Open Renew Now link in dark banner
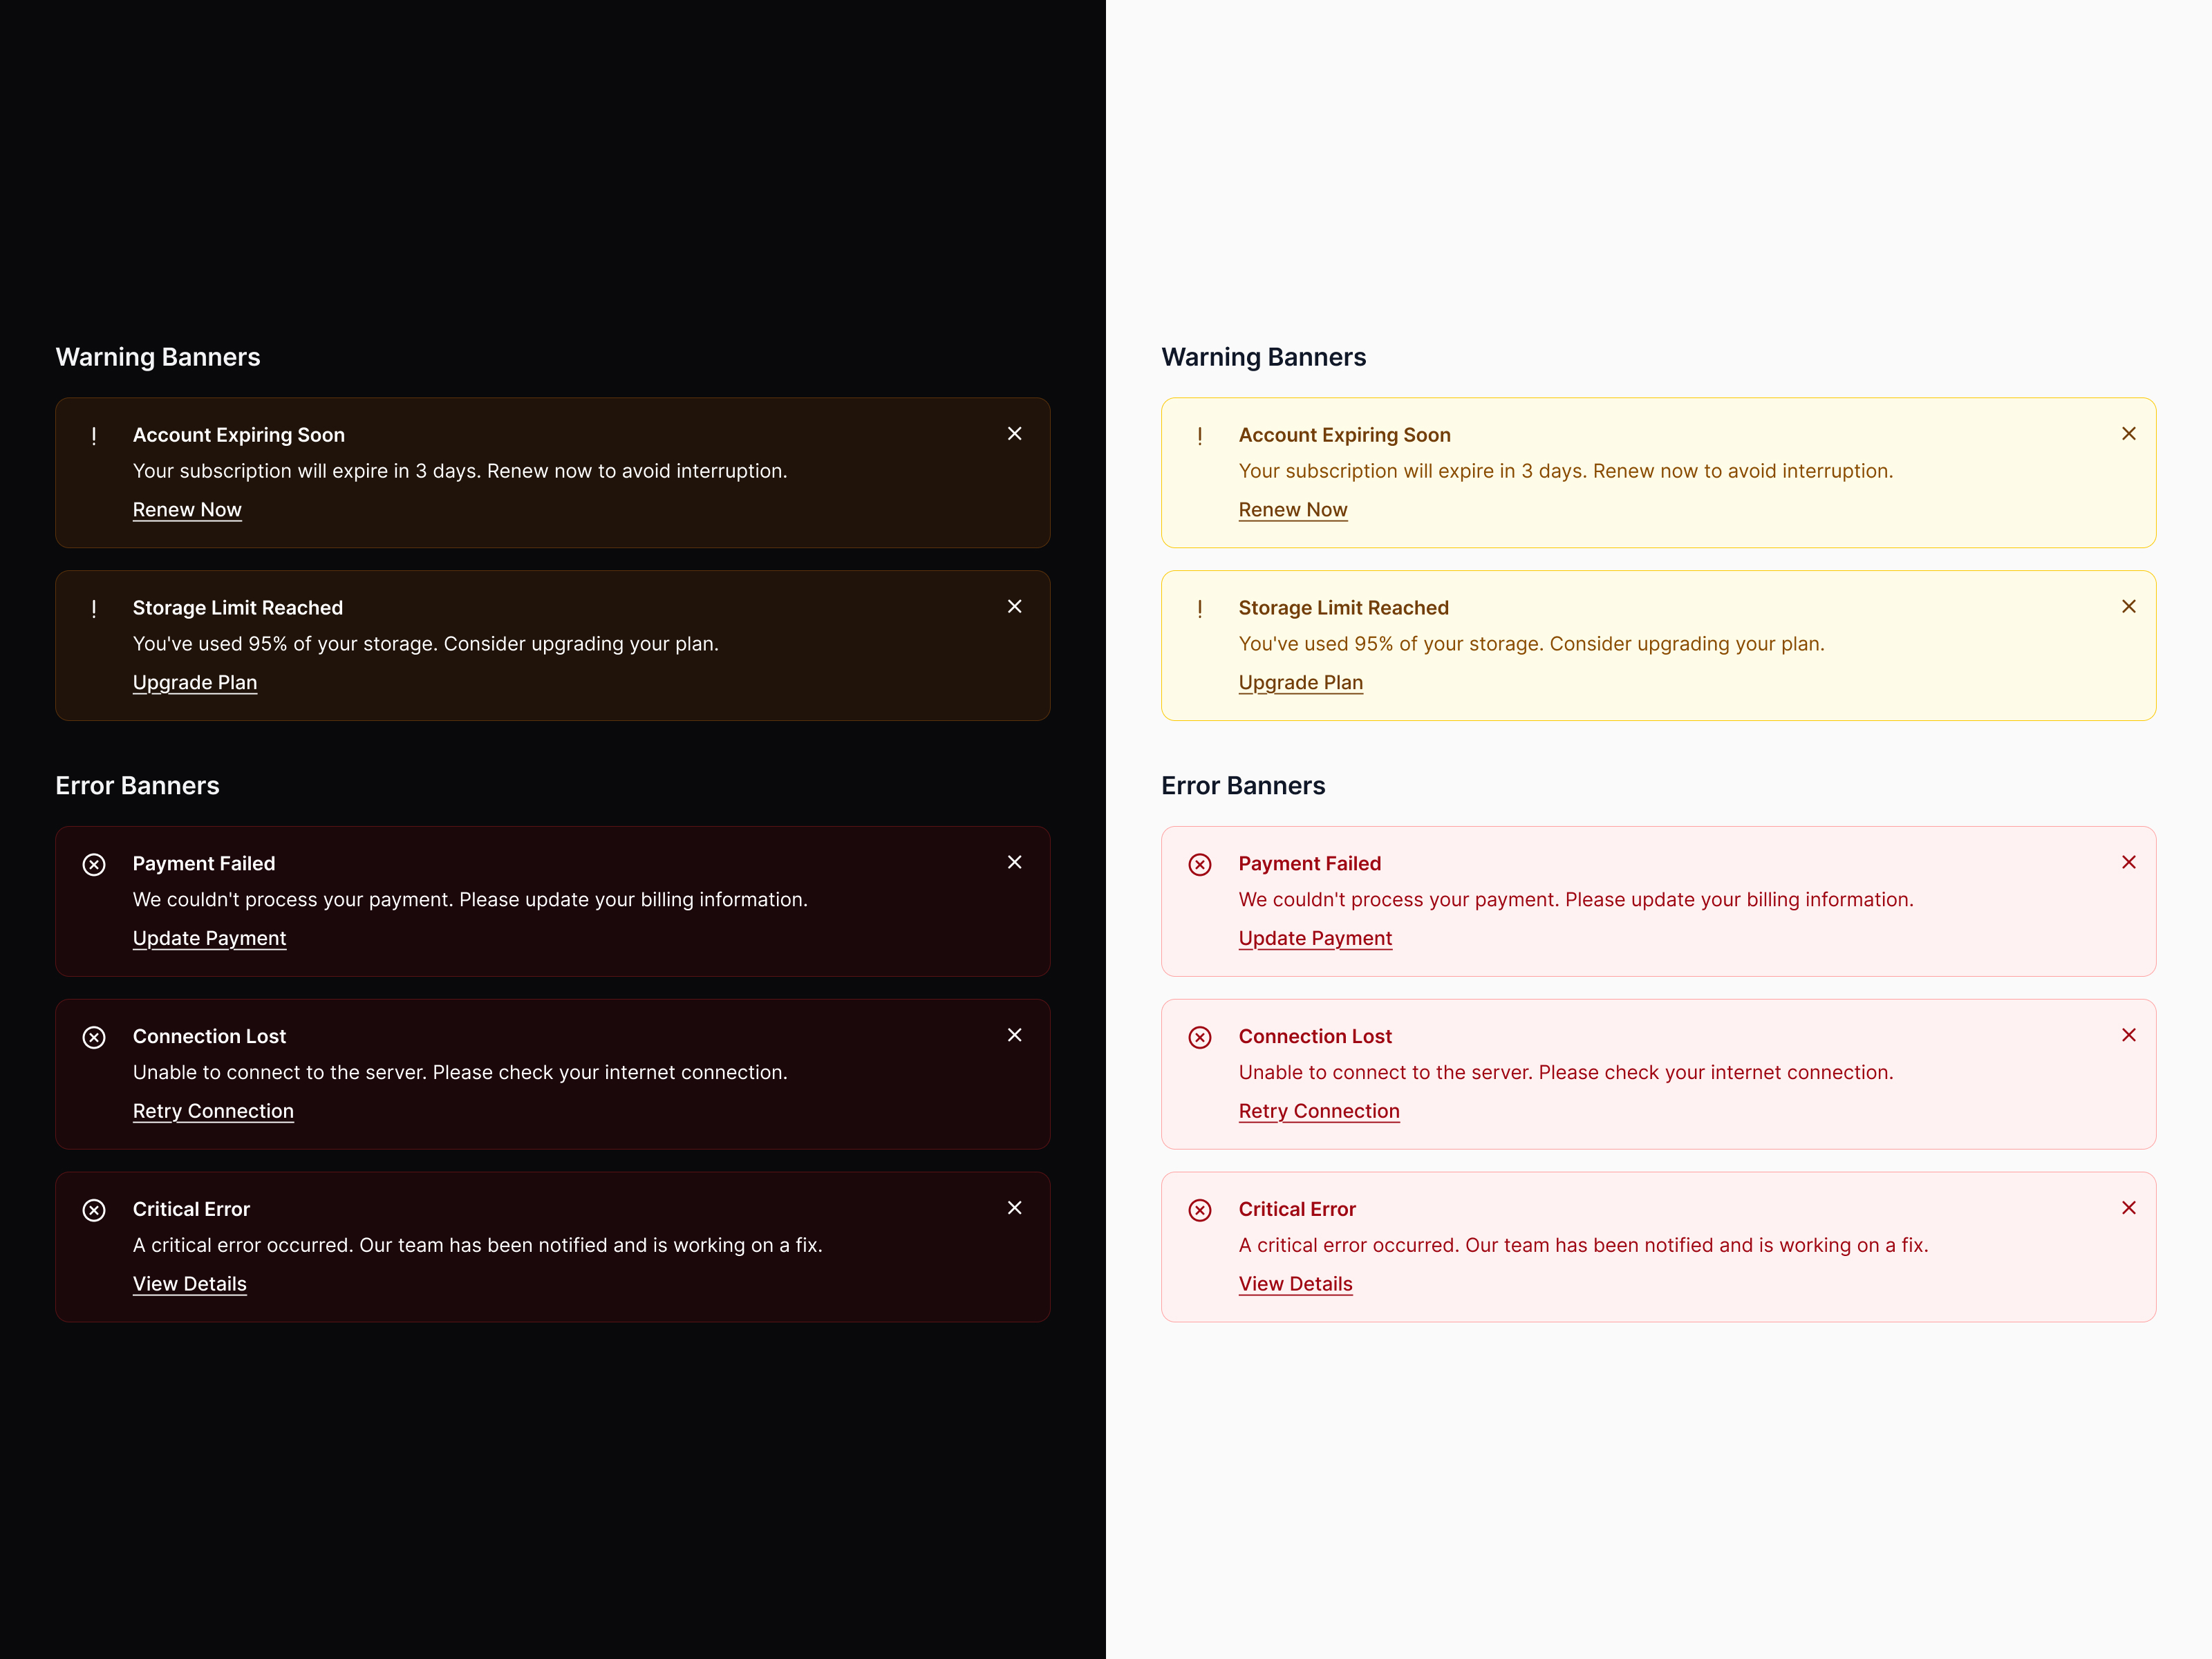Viewport: 2212px width, 1659px height. [187, 510]
